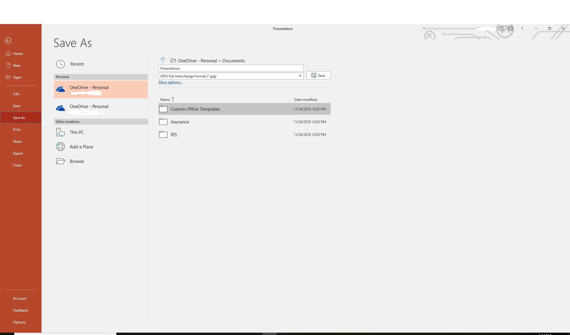Click the Home menu item
570x335 pixels.
18,53
